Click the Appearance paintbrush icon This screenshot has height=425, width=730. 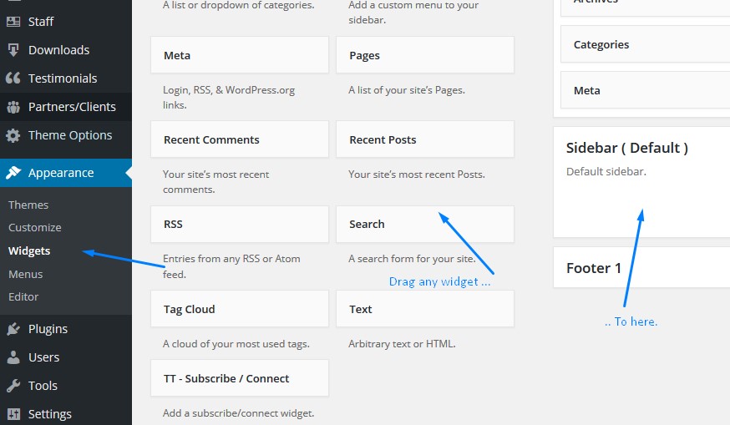pyautogui.click(x=13, y=173)
